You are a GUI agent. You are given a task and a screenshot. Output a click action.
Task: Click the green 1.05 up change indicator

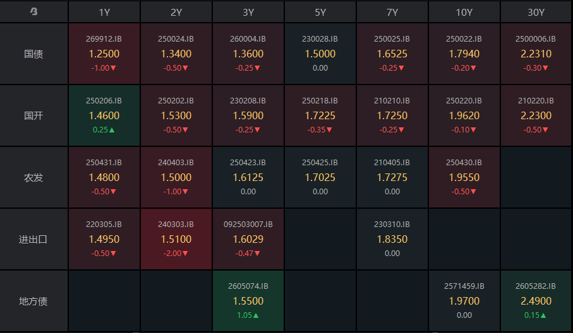click(x=248, y=315)
